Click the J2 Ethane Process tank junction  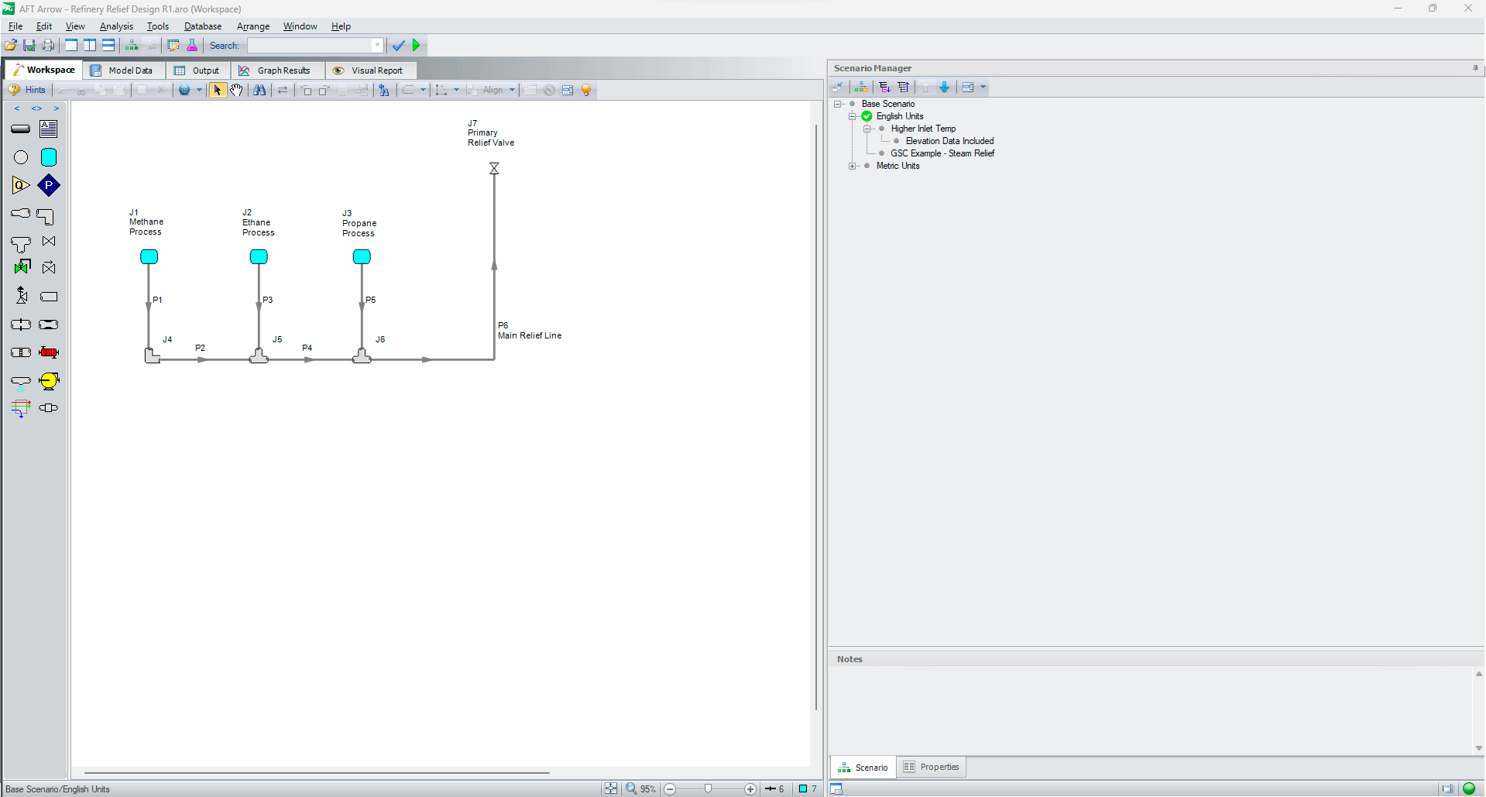259,256
